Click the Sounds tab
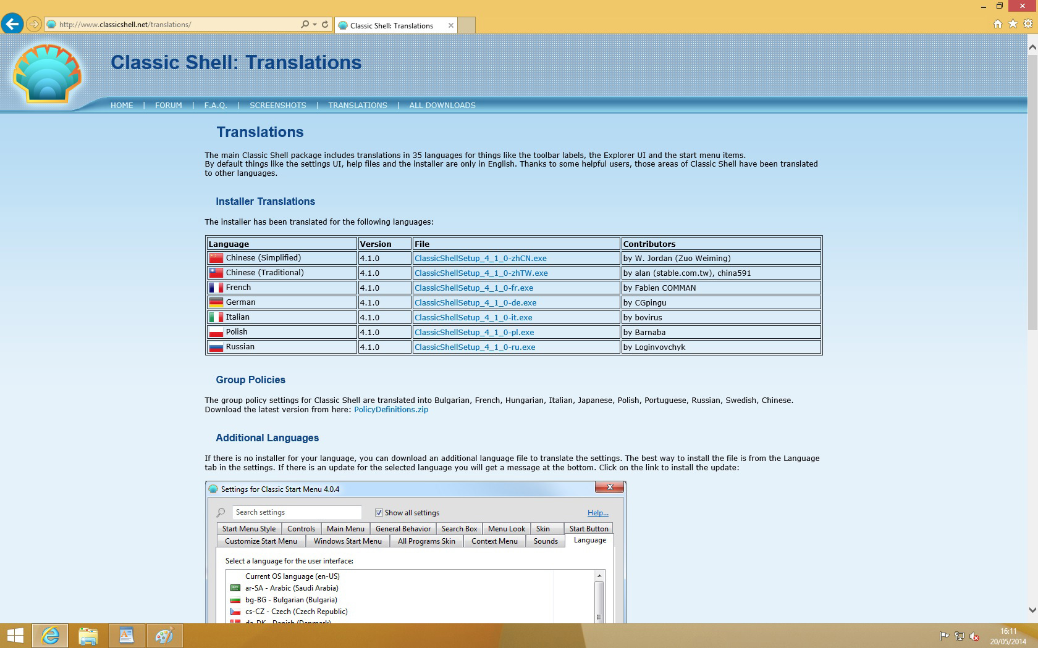Screen dimensions: 1038x648 pos(546,541)
